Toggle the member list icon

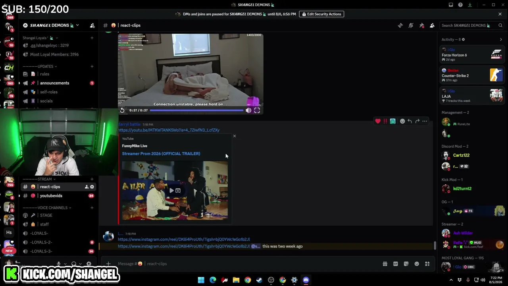pyautogui.click(x=432, y=25)
